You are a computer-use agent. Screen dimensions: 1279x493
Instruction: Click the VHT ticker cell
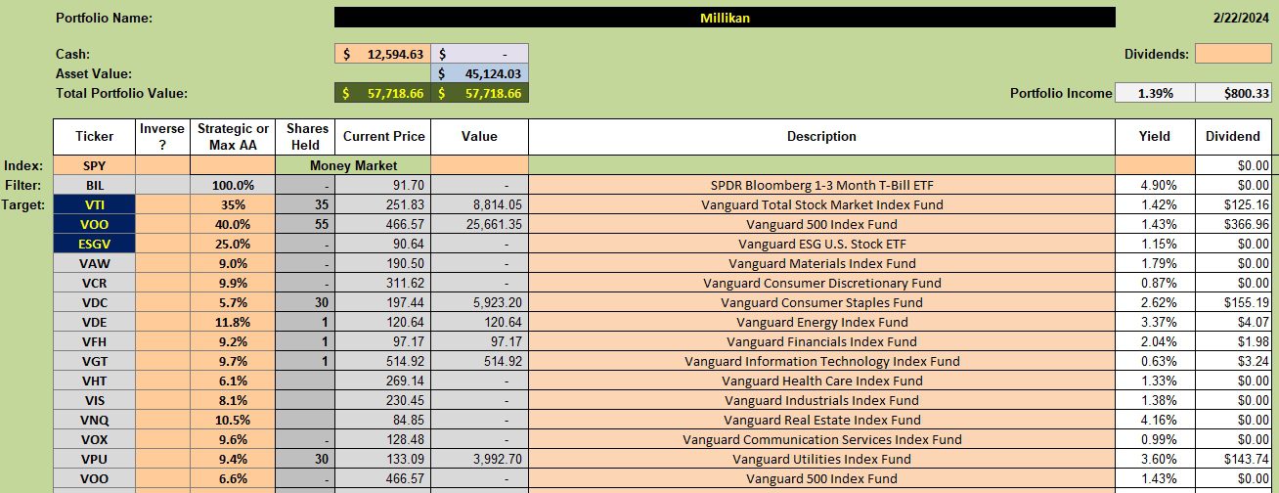(x=94, y=381)
